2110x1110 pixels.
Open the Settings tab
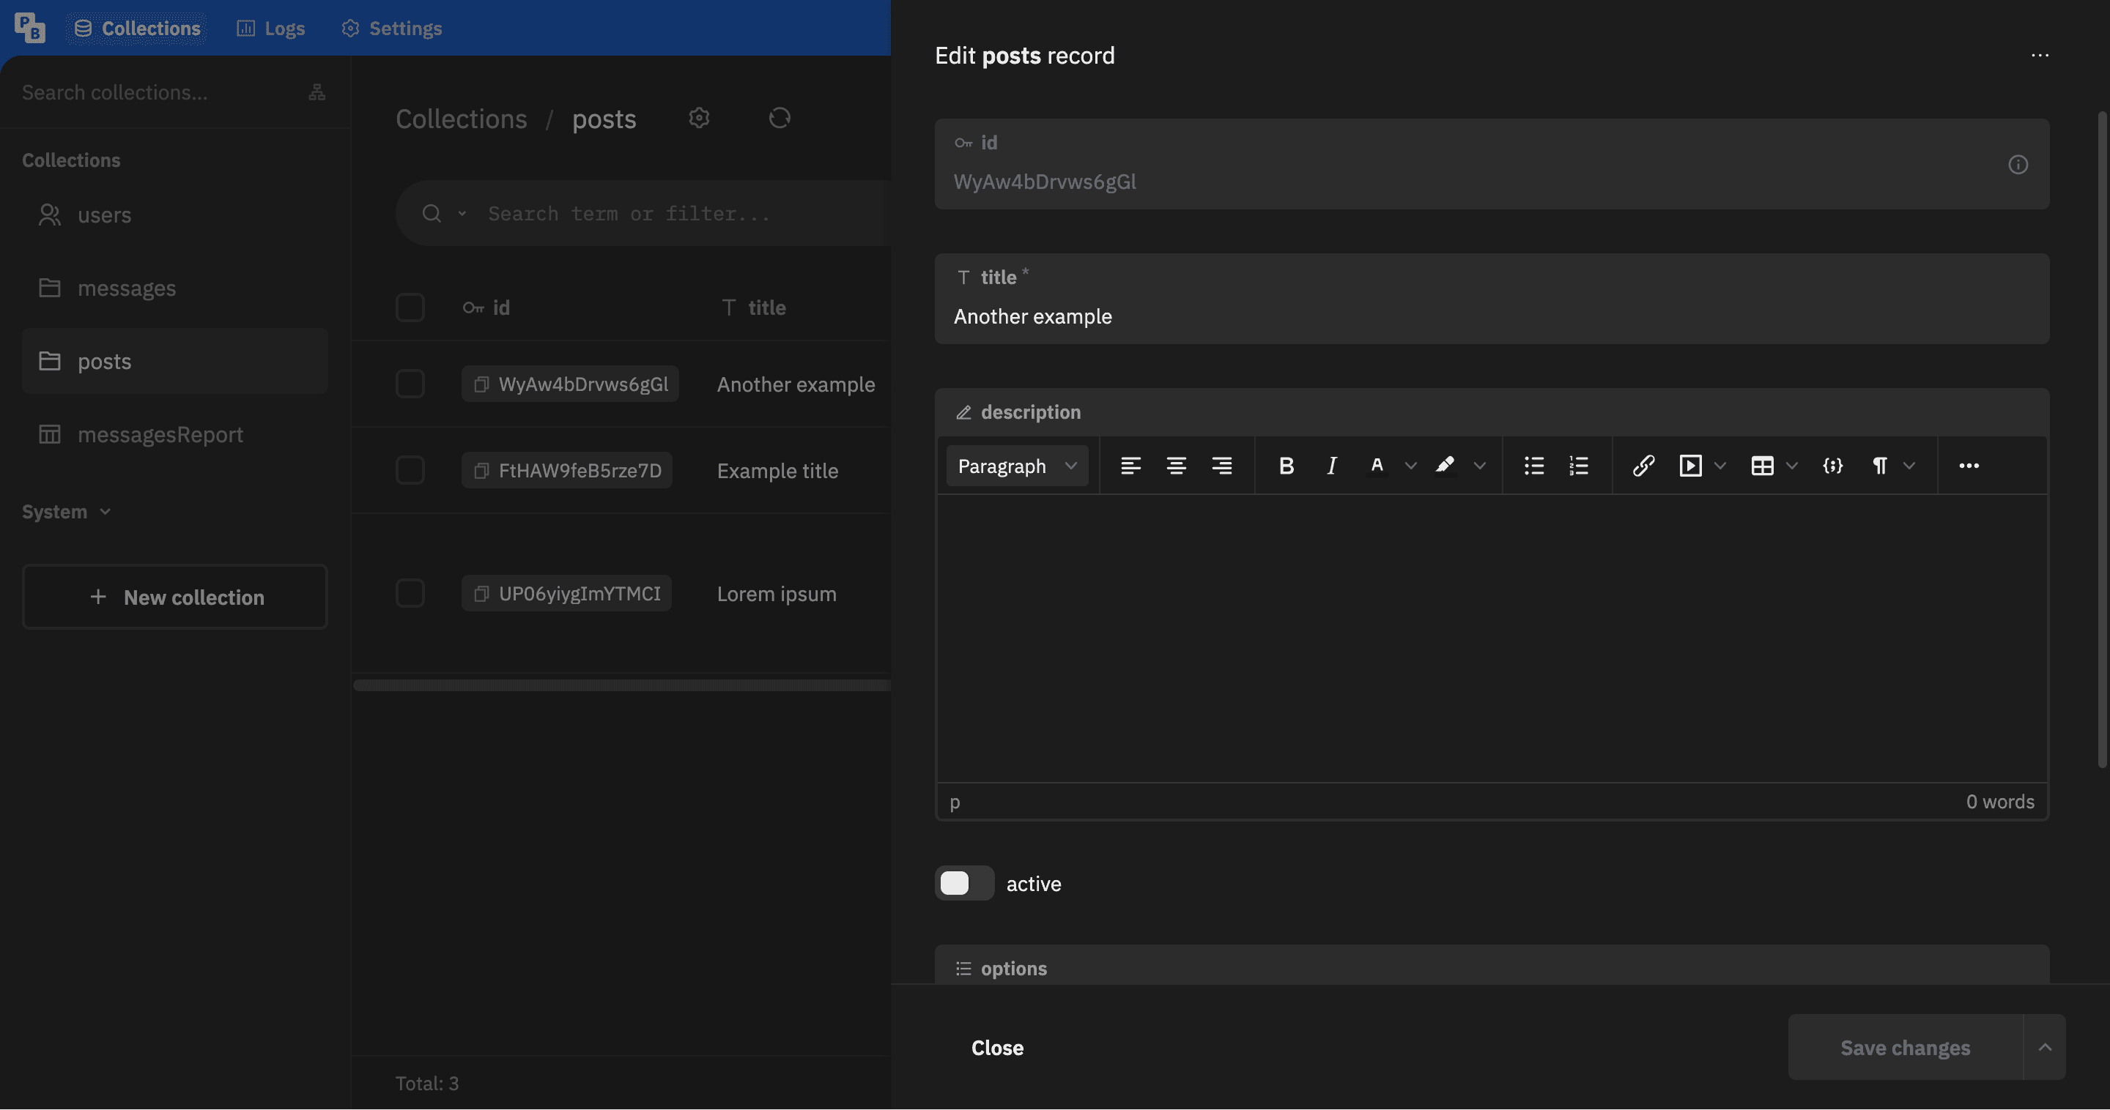click(391, 28)
